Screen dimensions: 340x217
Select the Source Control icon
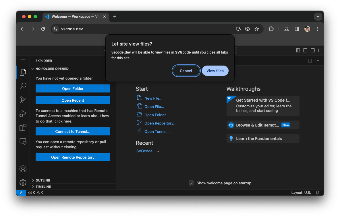[x=23, y=100]
